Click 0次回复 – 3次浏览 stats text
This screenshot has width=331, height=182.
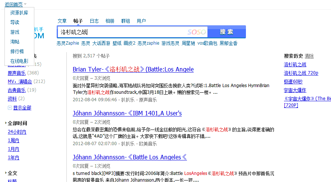pyautogui.click(x=91, y=78)
